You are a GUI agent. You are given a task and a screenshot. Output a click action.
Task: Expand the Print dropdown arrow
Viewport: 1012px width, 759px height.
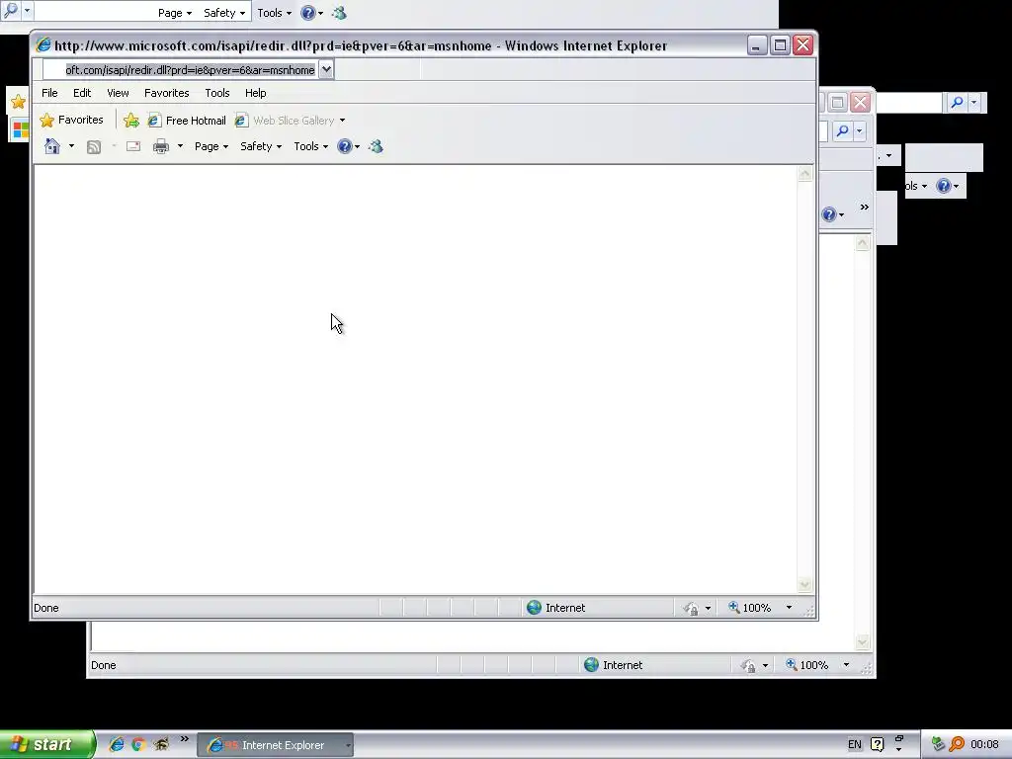tap(180, 146)
